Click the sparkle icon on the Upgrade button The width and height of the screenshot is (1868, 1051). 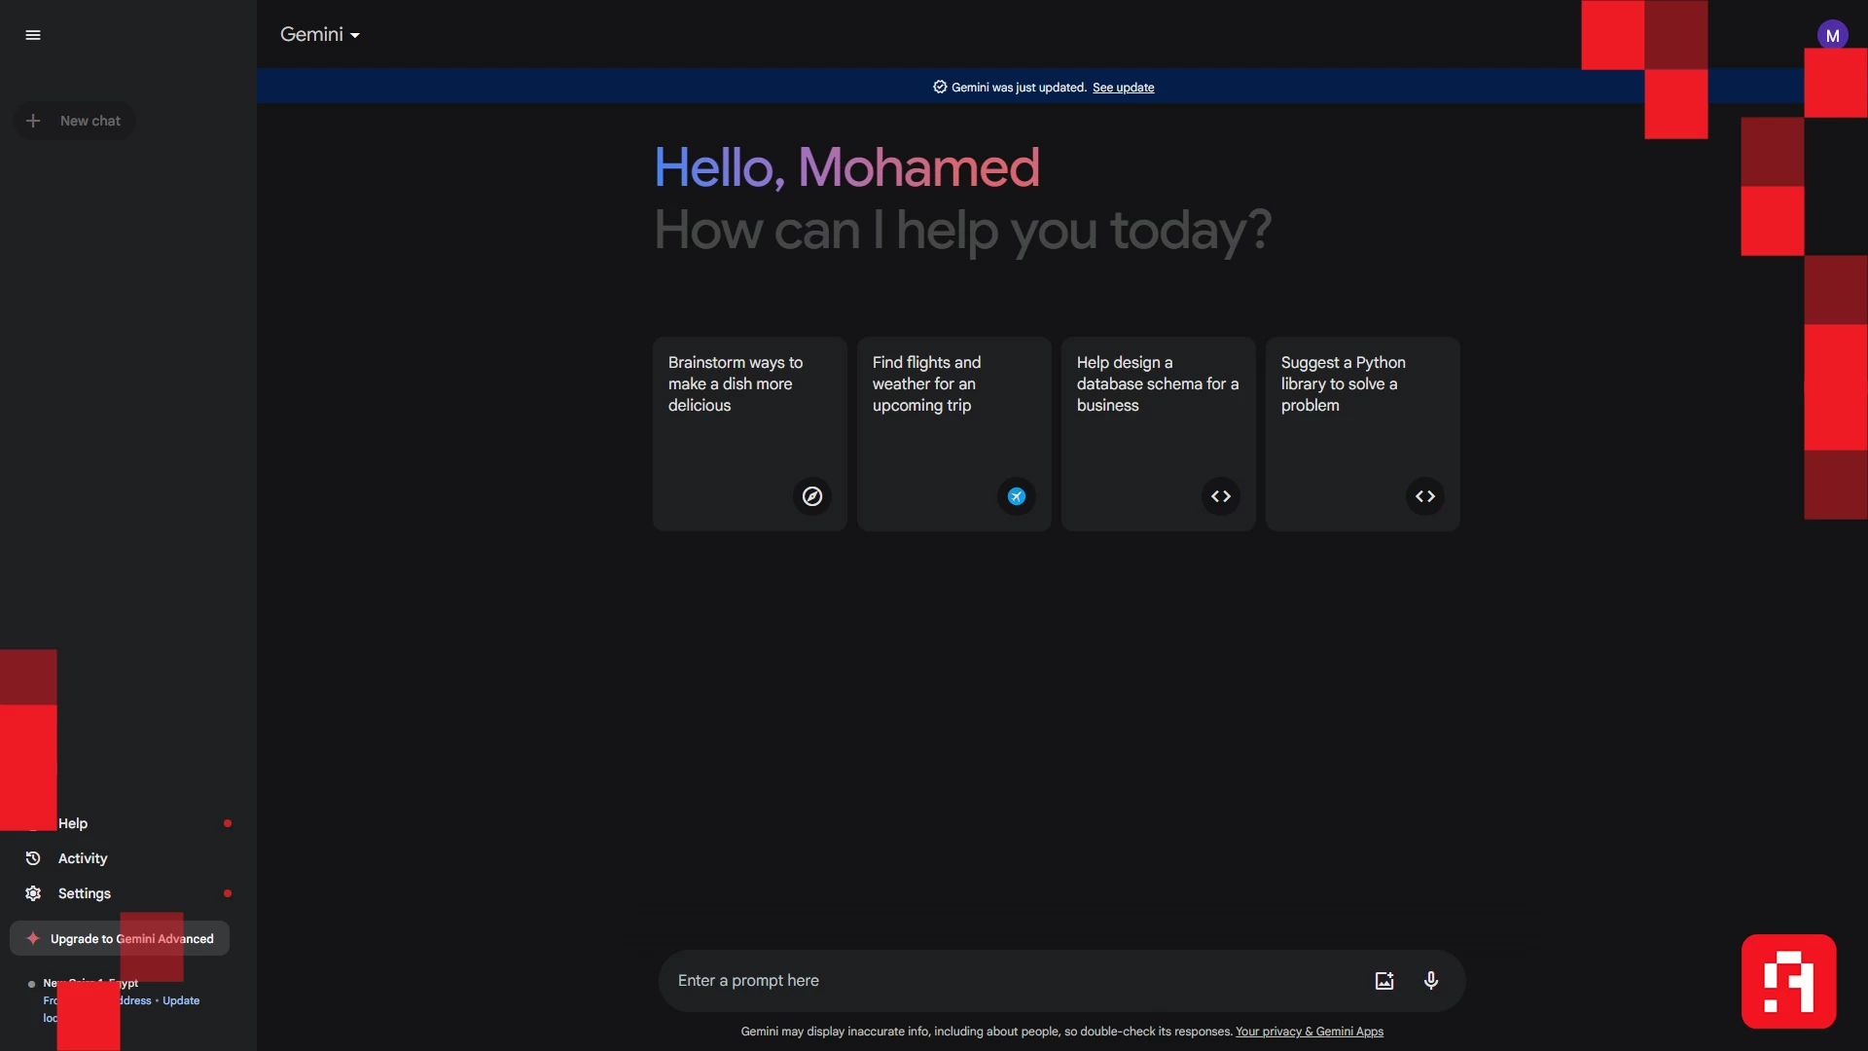33,939
